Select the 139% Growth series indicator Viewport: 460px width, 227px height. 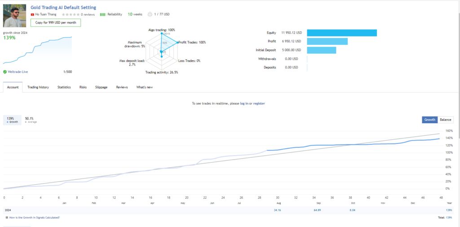(x=12, y=120)
